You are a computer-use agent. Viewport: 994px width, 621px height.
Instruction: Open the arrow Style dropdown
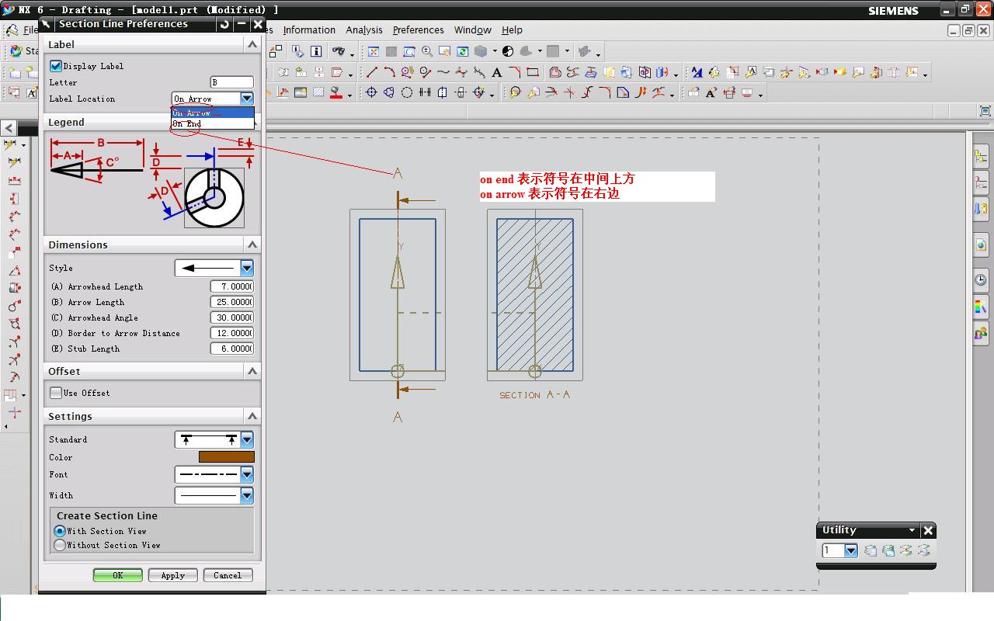pos(247,268)
